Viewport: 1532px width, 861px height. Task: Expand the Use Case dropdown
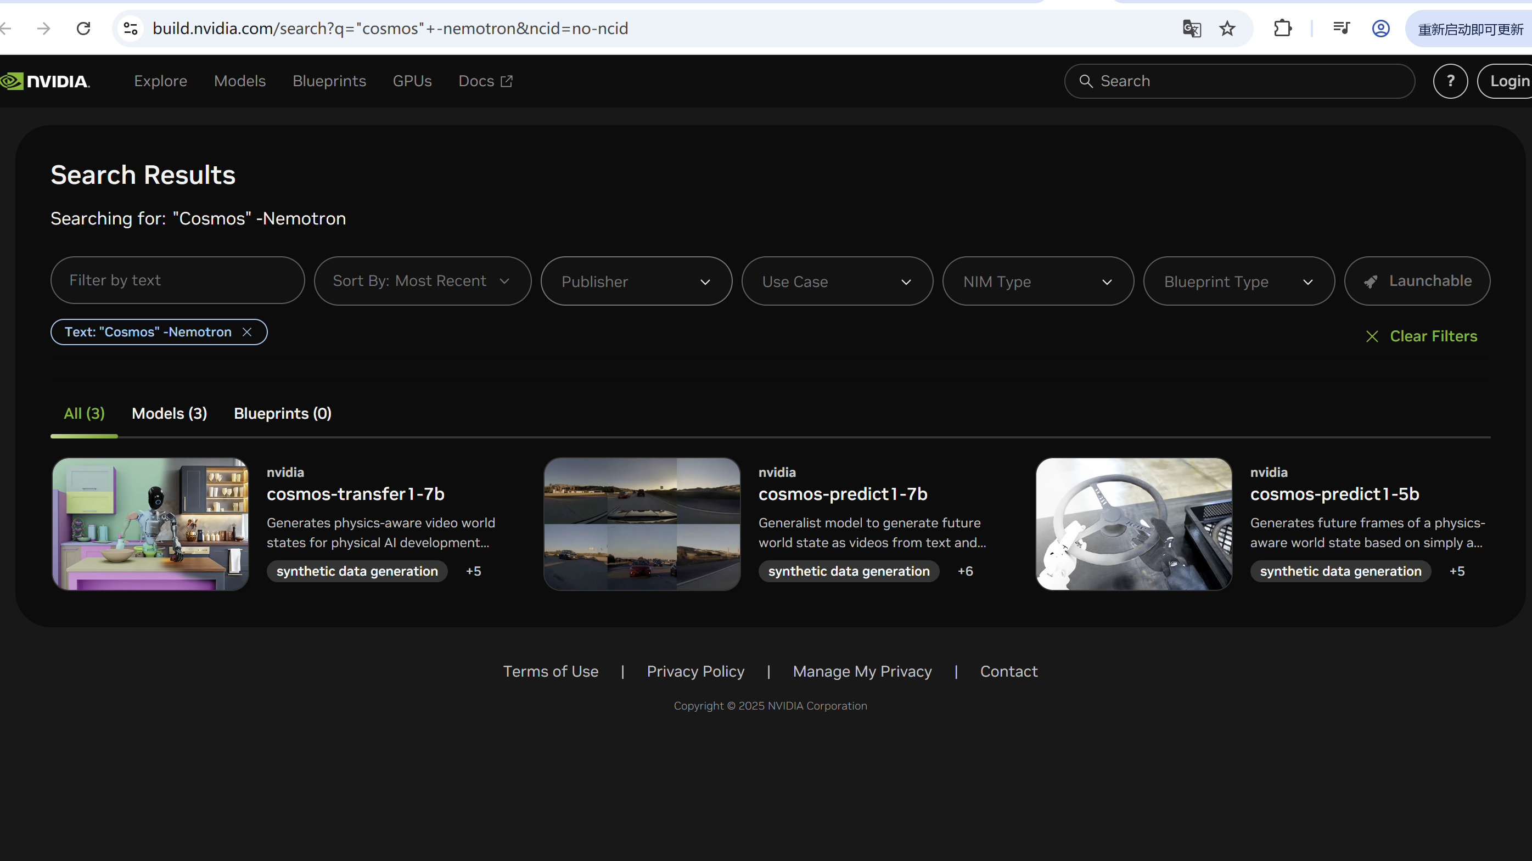click(x=838, y=280)
